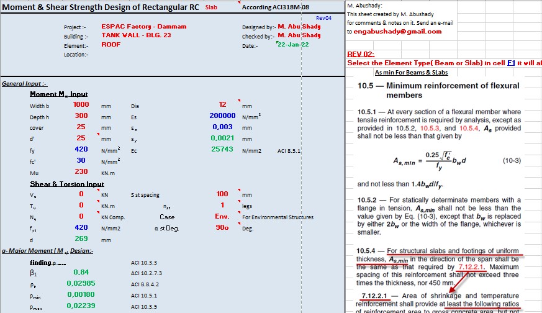542x313 pixels.
Task: Select the Nu value '0'
Action: coord(81,216)
